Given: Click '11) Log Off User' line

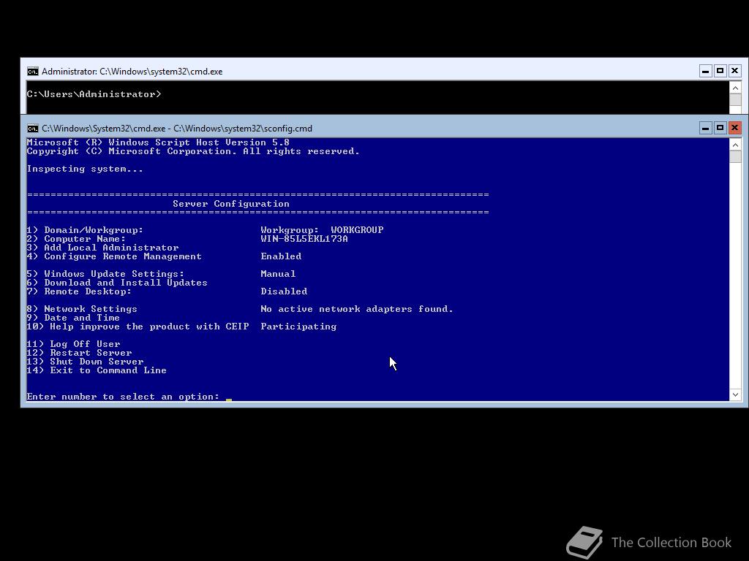Looking at the screenshot, I should 74,344.
